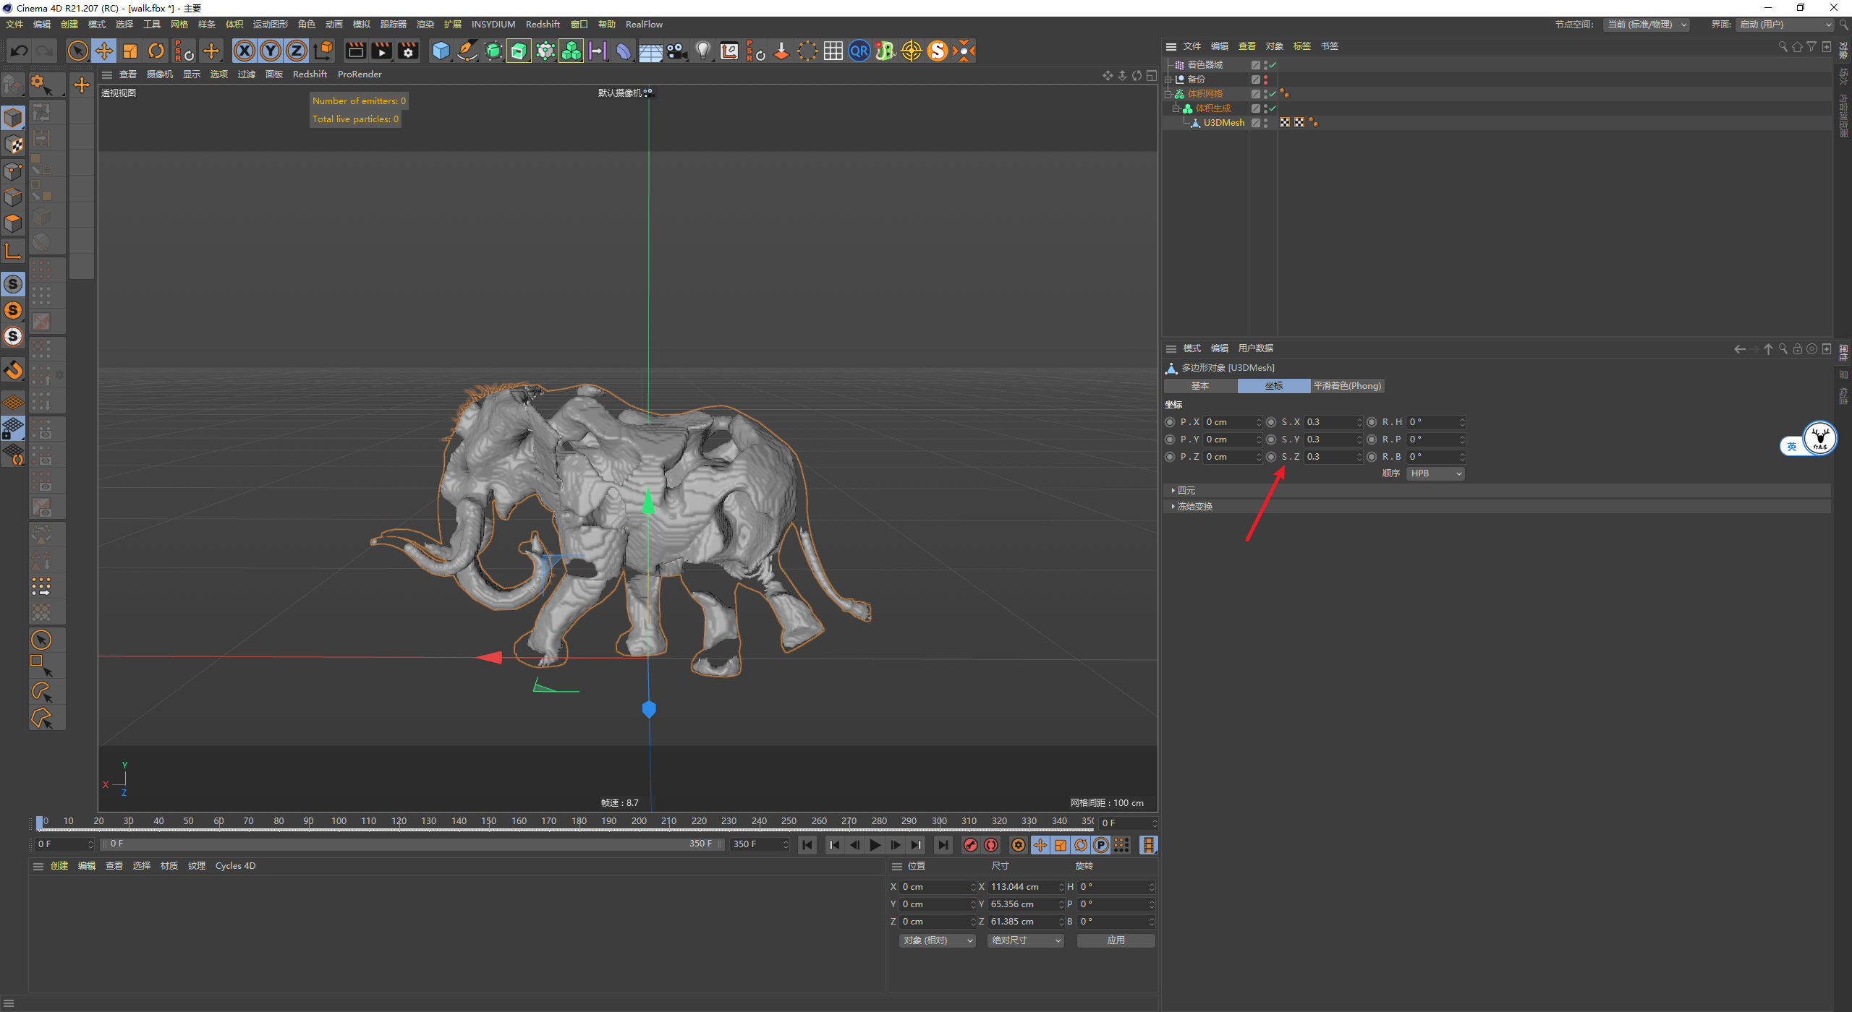Toggle the Z axis lock
The image size is (1852, 1012).
tap(297, 51)
